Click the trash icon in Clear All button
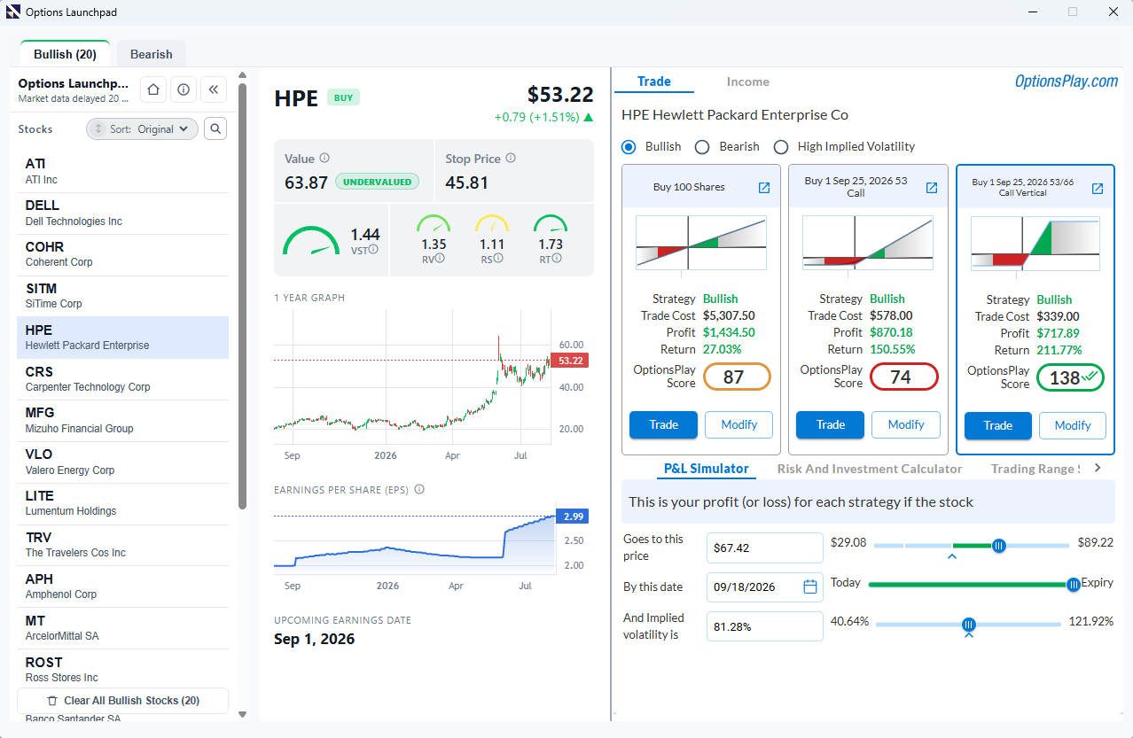 pyautogui.click(x=52, y=701)
